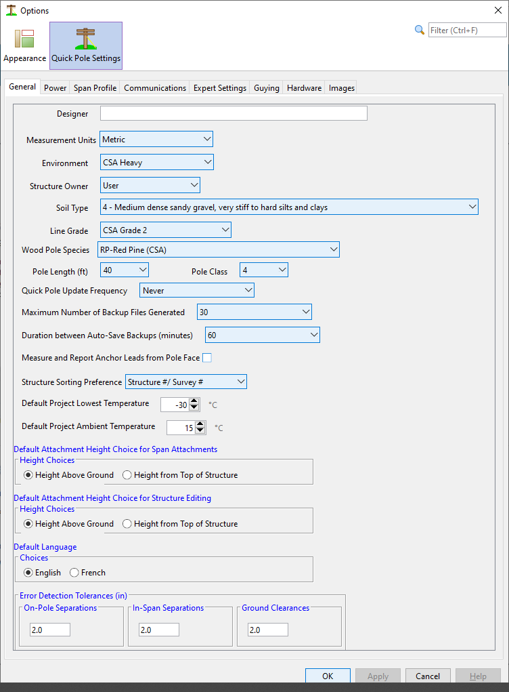Open the Images tab

coord(342,88)
